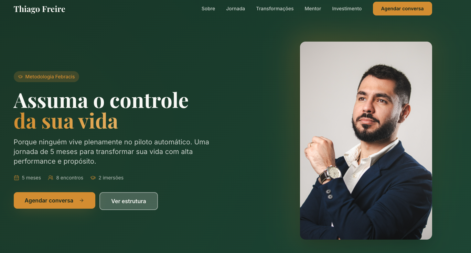This screenshot has width=471, height=253.
Task: Click the graduation cap icon beside 2 imersões
Action: (93, 178)
